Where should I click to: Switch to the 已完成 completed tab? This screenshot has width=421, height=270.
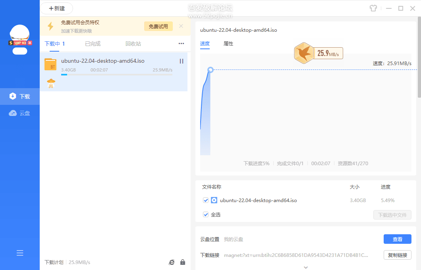point(93,44)
